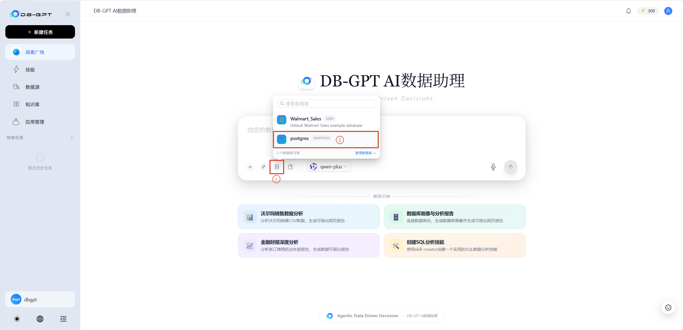Open 探索广场 in sidebar
The height and width of the screenshot is (330, 683).
[x=40, y=52]
